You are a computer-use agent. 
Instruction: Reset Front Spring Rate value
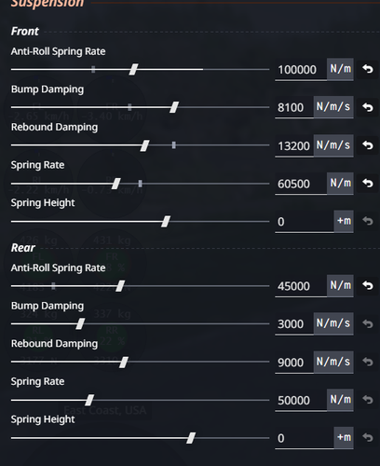pyautogui.click(x=368, y=184)
